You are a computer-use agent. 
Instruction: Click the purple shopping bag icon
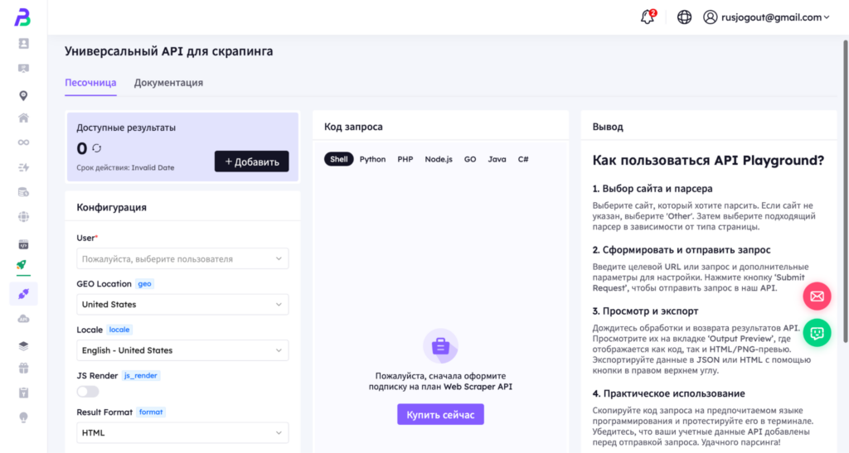point(440,346)
